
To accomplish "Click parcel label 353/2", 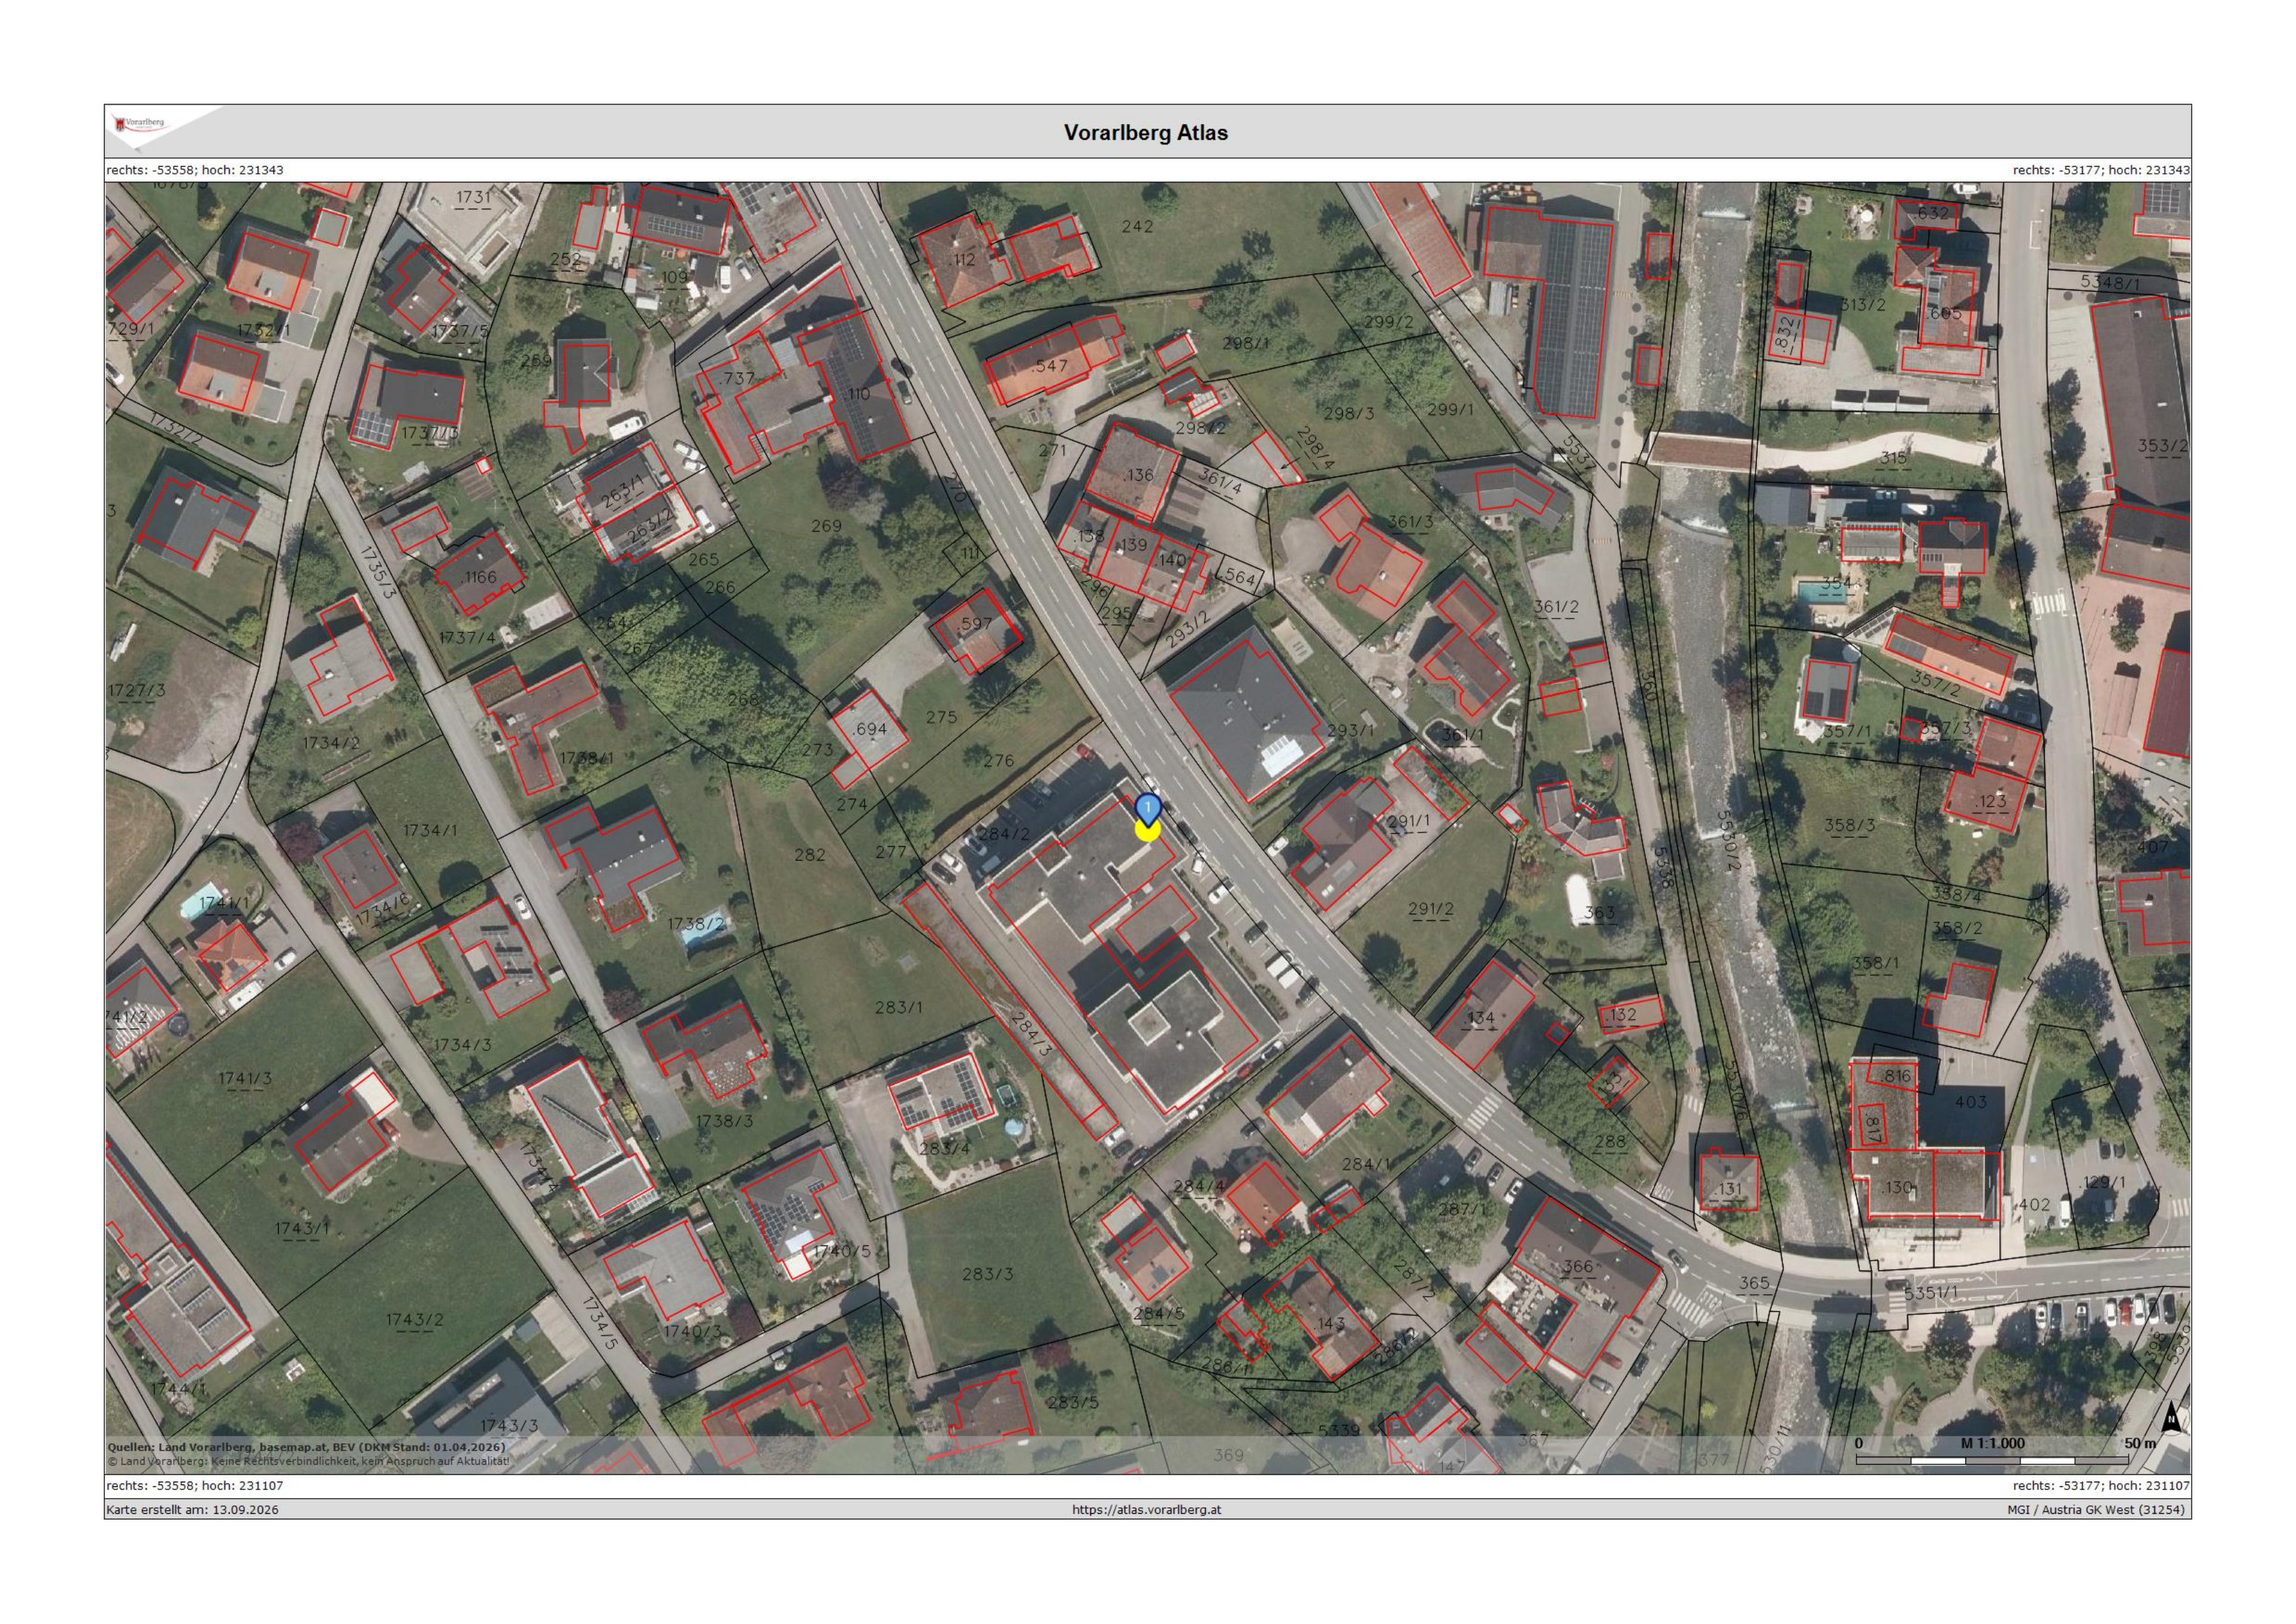I will (2162, 446).
